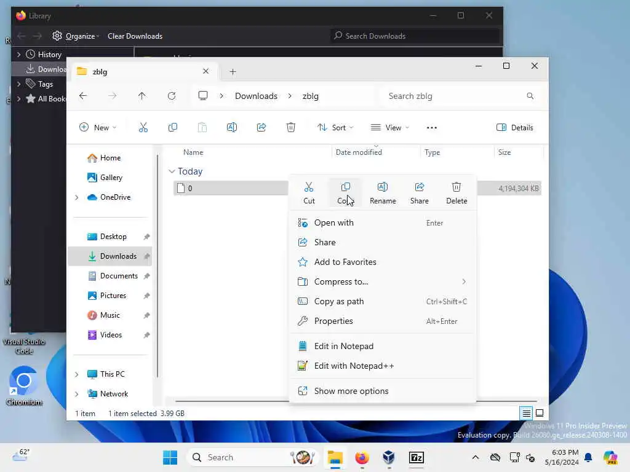Choose Edit with Notepad++
630x472 pixels.
coord(383,366)
